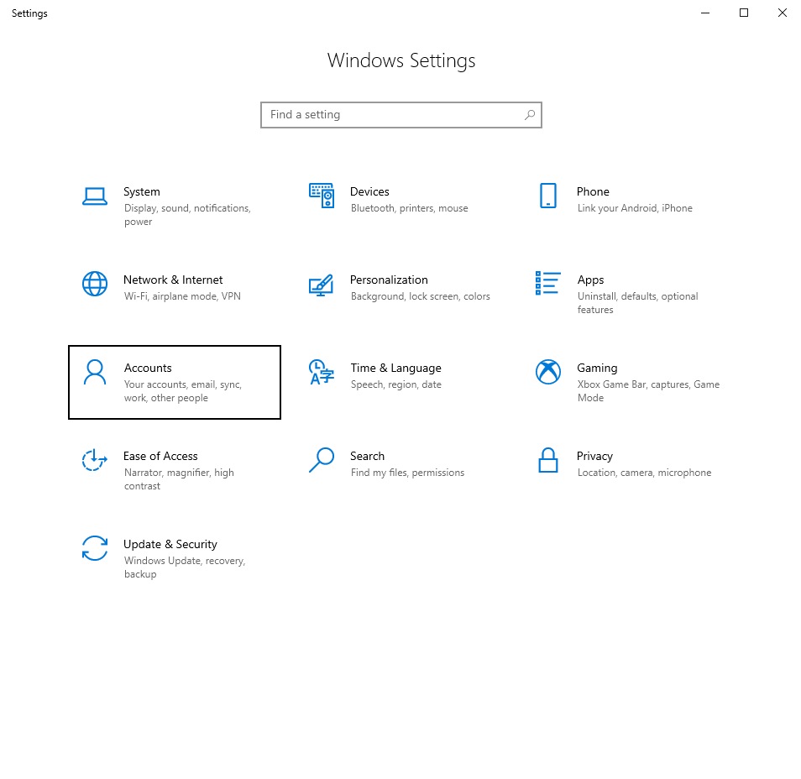Click 'Uninstall, defaults, optional features' text
The height and width of the screenshot is (779, 801).
(637, 303)
